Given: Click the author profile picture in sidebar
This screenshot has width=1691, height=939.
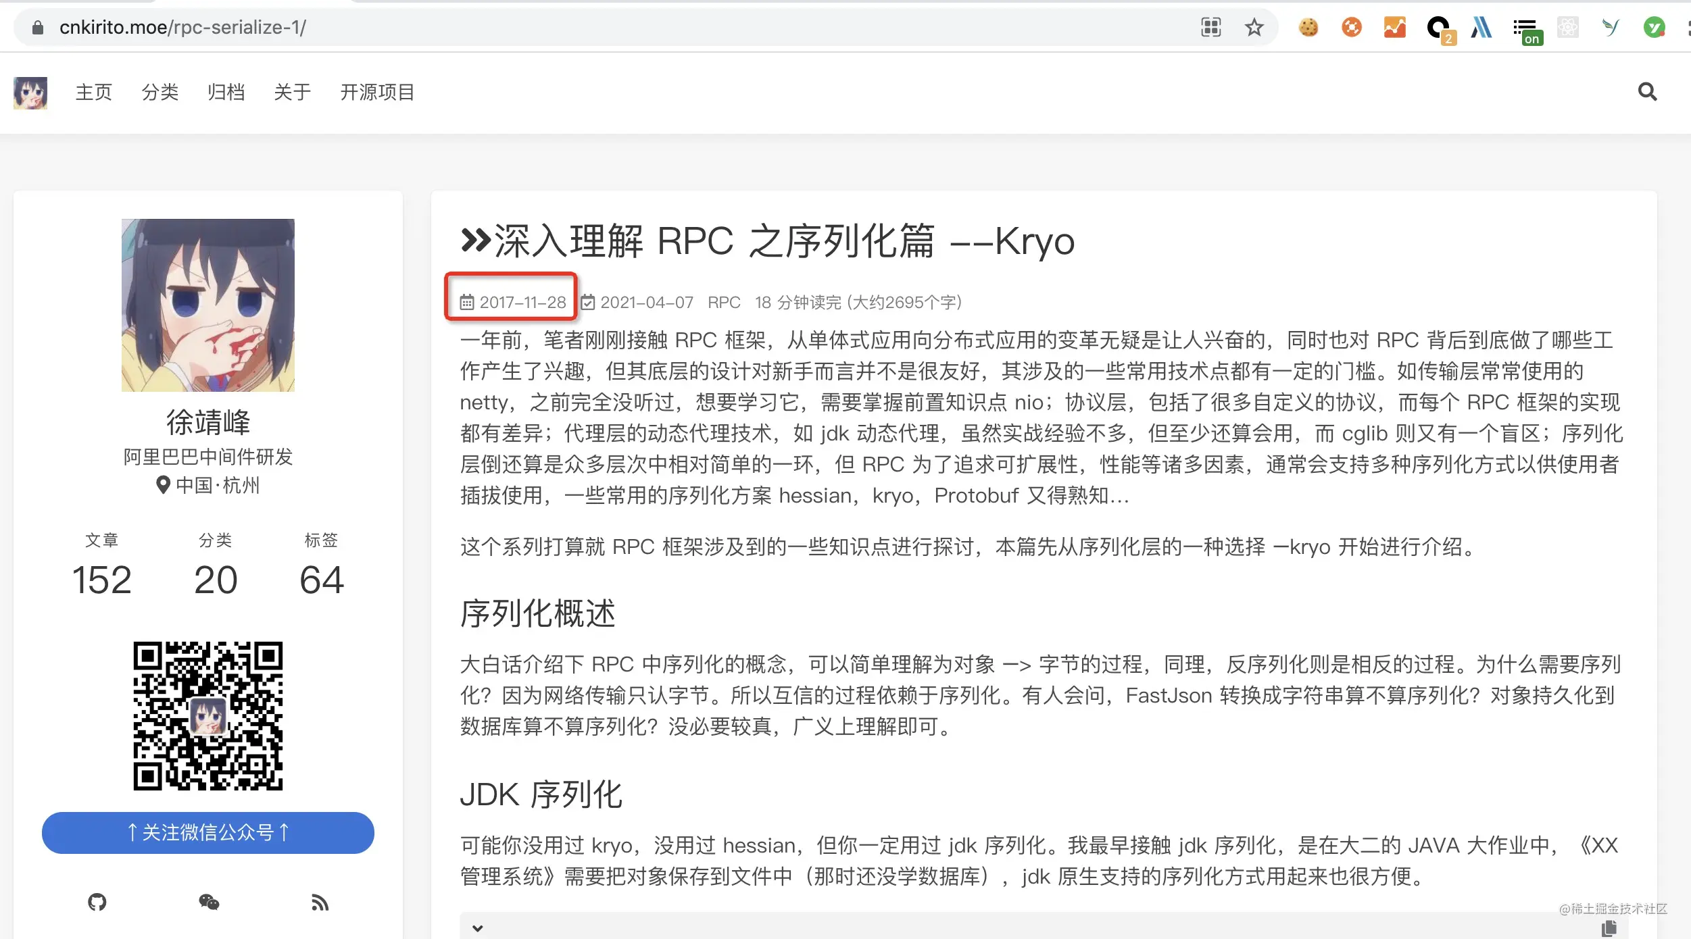Looking at the screenshot, I should coord(208,305).
